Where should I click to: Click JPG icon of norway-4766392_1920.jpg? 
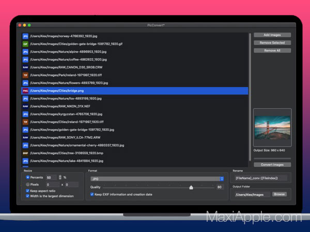click(x=25, y=36)
